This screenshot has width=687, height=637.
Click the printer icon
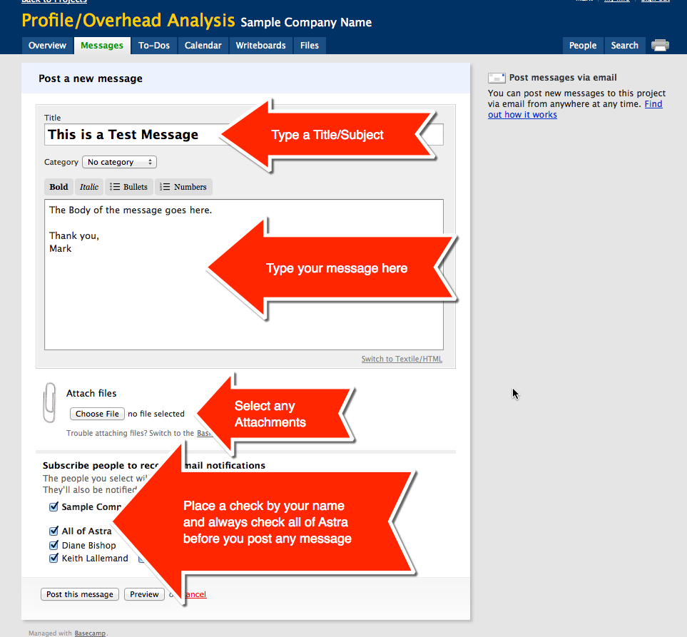coord(660,46)
